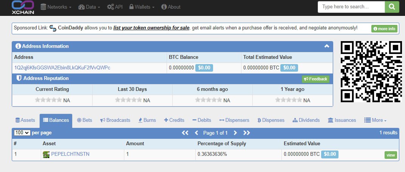The image size is (405, 172).
Task: Switch to the Debits tab
Action: click(202, 120)
